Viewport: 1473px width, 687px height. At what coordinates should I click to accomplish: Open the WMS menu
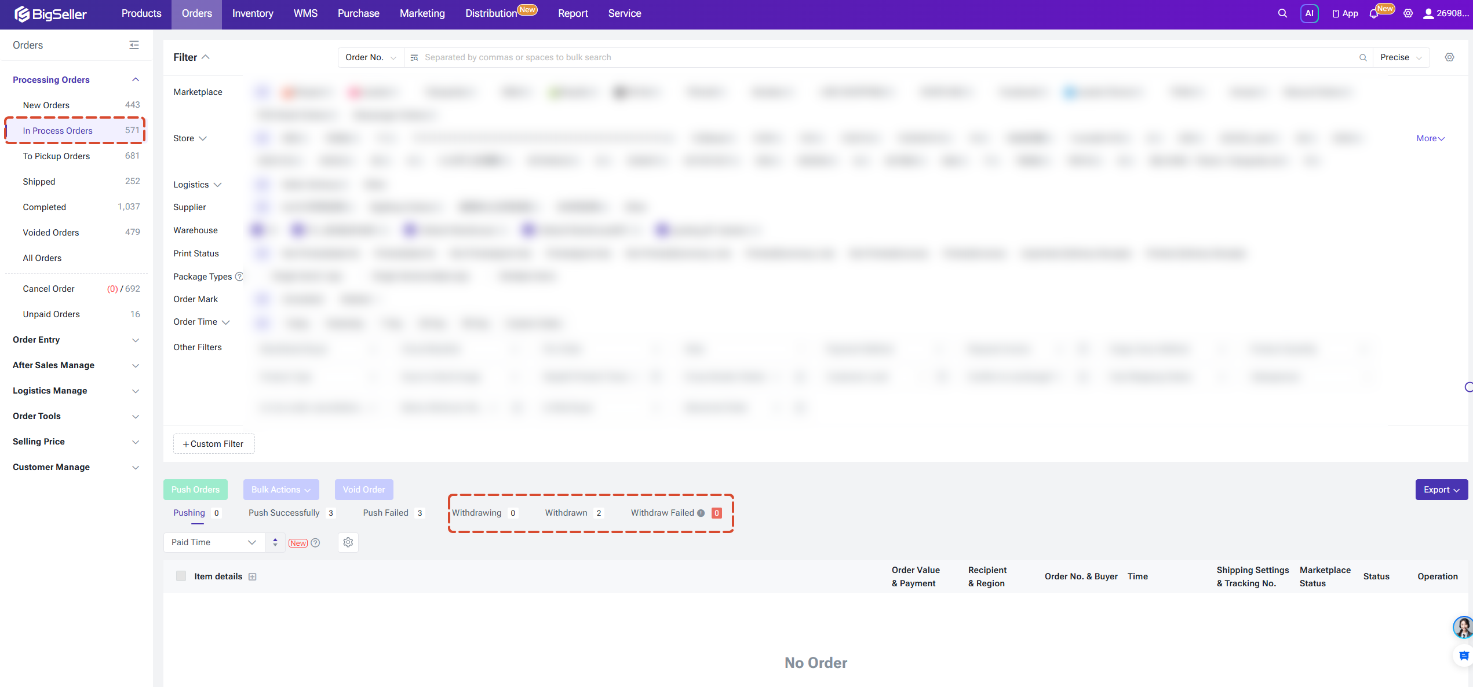tap(305, 13)
